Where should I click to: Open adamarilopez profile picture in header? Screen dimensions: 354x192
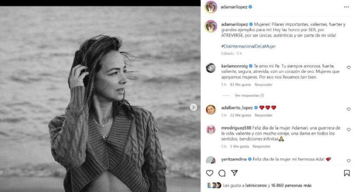[x=211, y=7]
